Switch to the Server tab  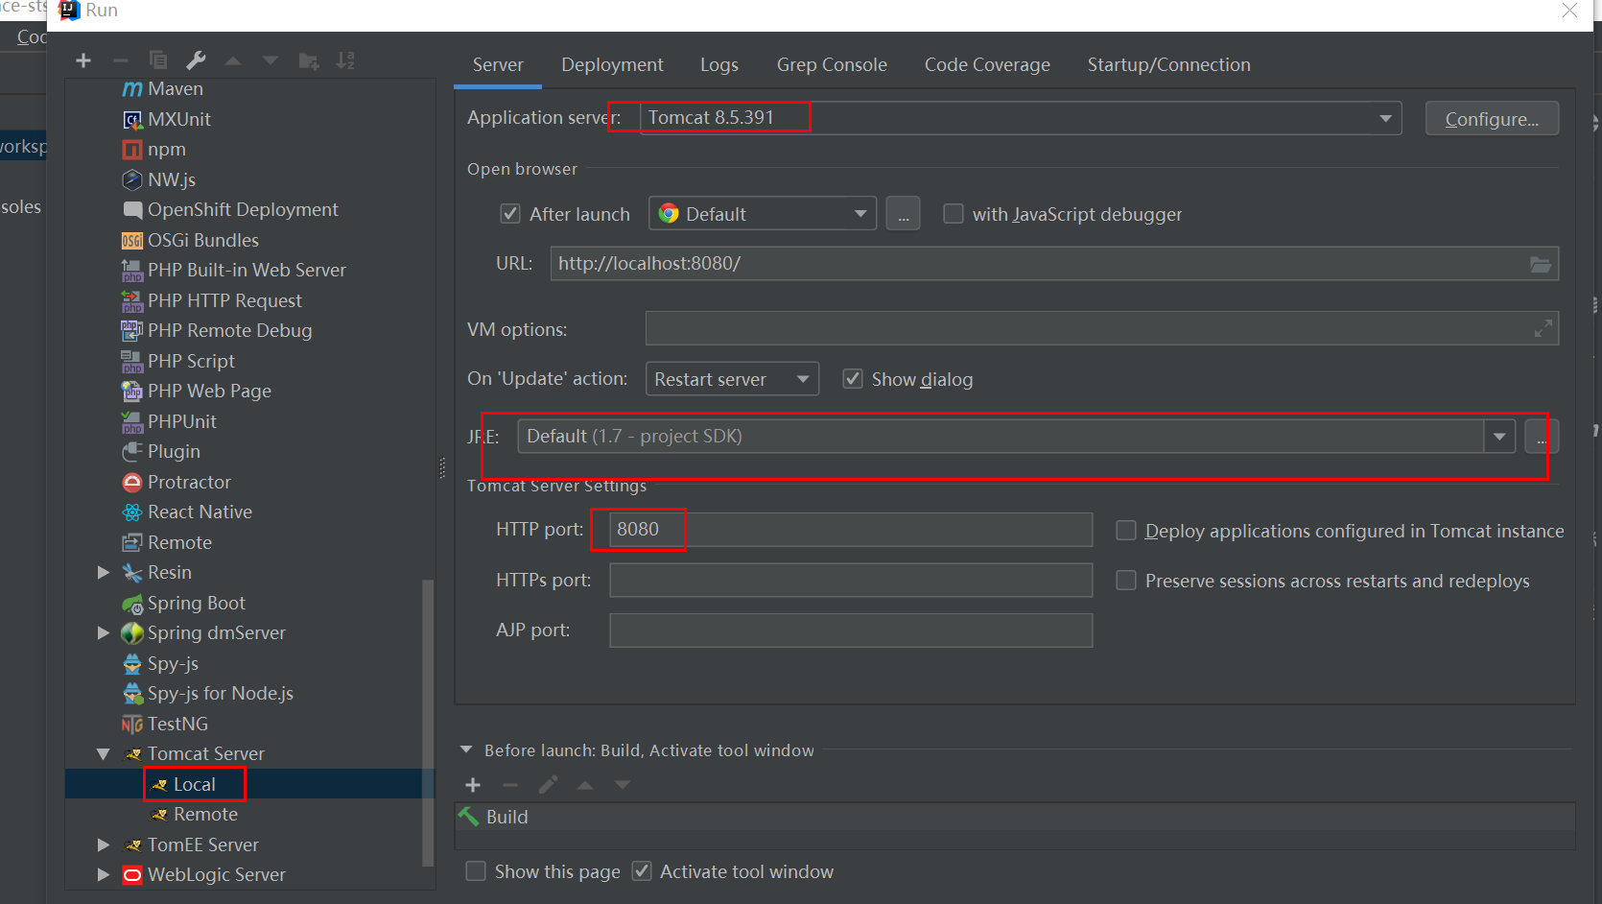coord(498,65)
